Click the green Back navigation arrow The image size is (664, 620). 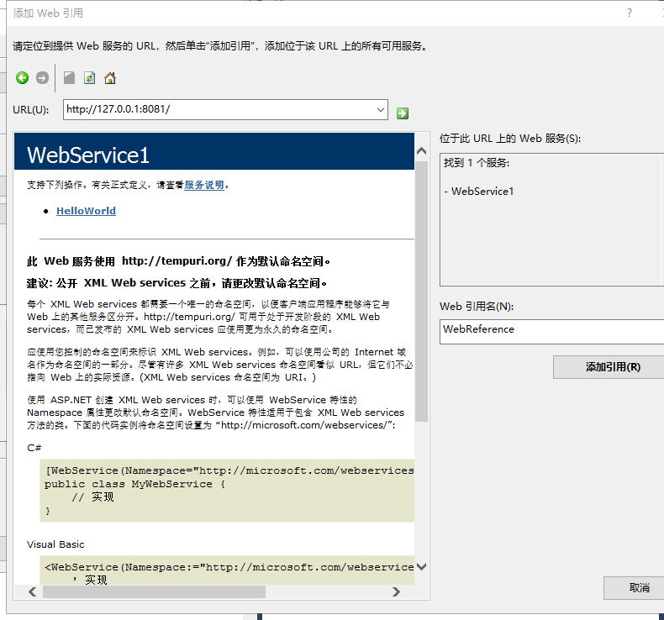(x=23, y=78)
